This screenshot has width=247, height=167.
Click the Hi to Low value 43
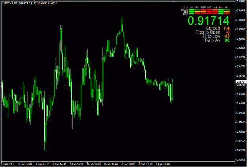tap(227, 36)
